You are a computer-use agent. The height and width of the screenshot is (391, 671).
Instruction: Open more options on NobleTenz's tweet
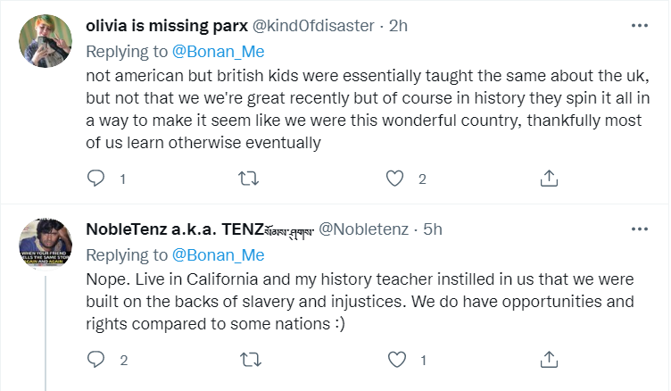click(x=640, y=229)
